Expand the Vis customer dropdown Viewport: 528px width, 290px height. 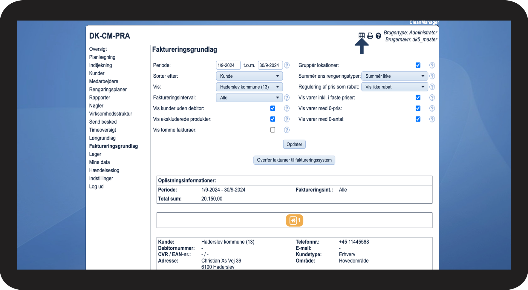(x=249, y=87)
